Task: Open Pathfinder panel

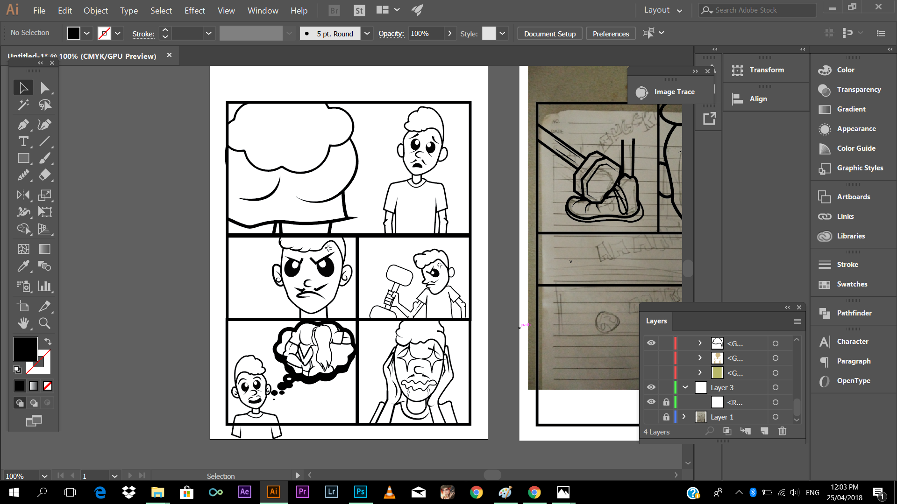Action: (845, 313)
